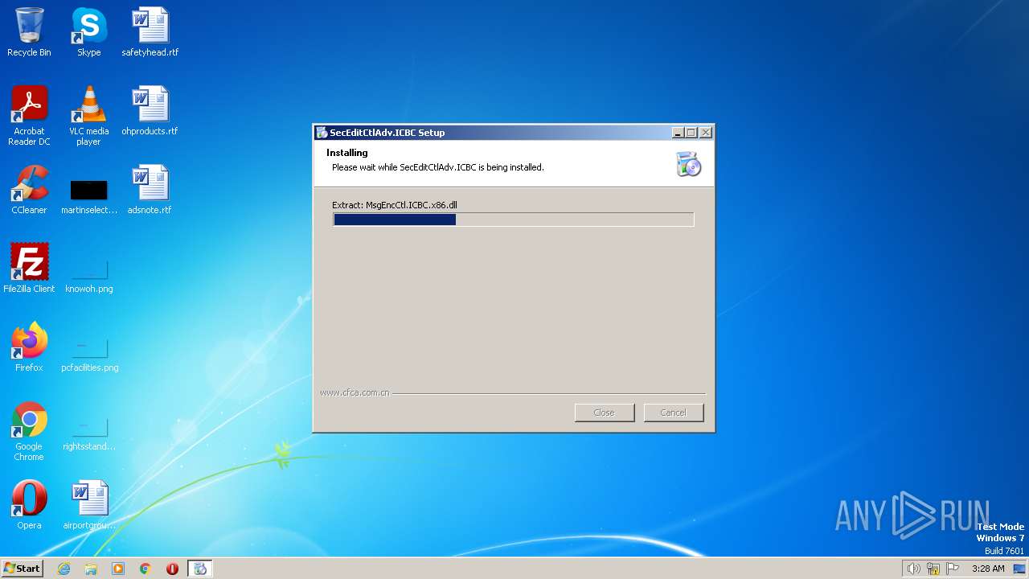The height and width of the screenshot is (579, 1029).
Task: Open Chrome from the taskbar
Action: pos(146,569)
